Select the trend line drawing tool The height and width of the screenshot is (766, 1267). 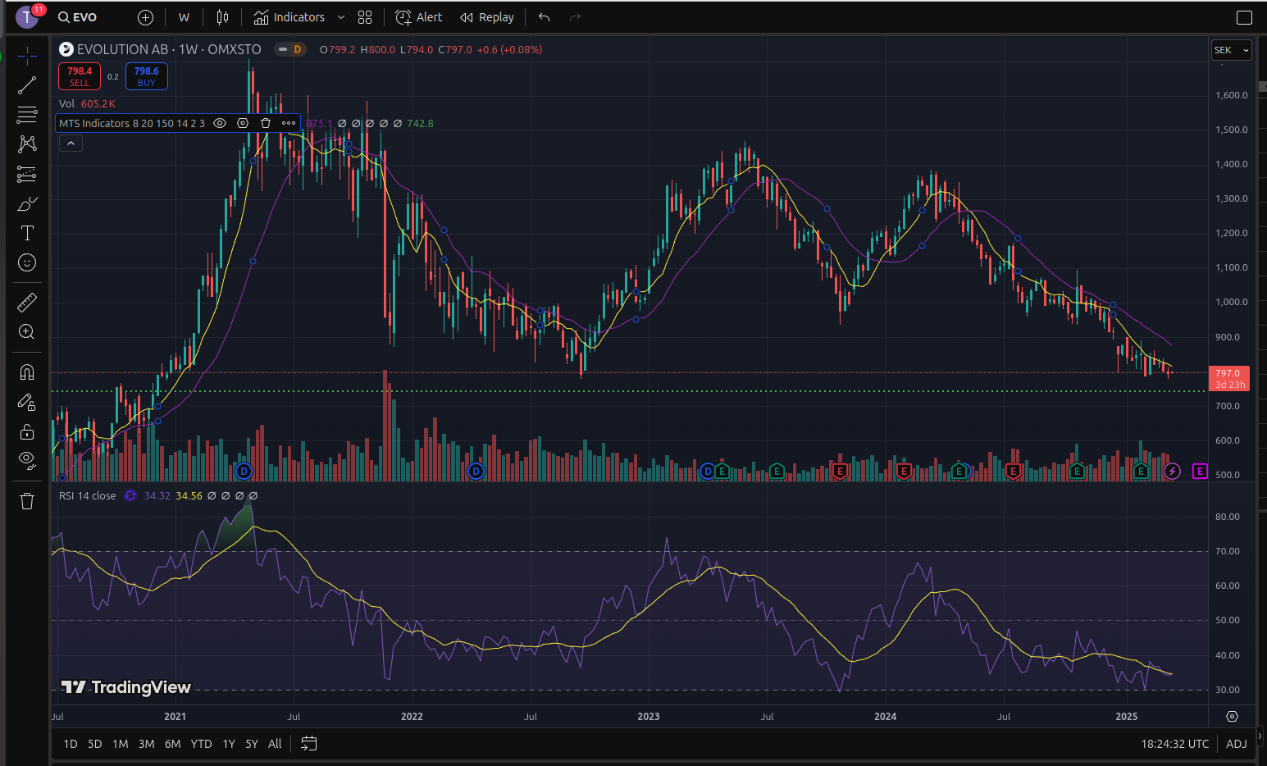(27, 85)
